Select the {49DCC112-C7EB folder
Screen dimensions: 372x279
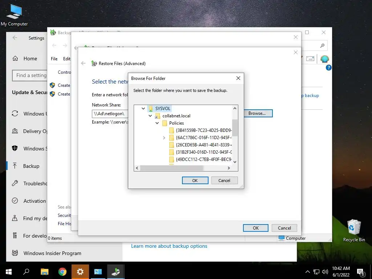(203, 159)
